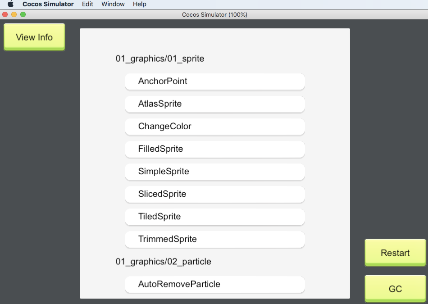Open the Window menu

113,4
